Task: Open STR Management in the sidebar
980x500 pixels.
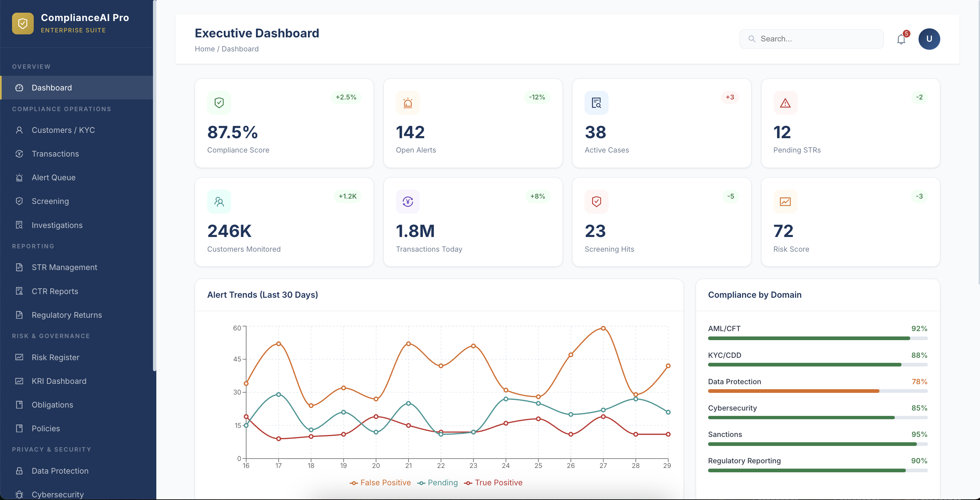Action: tap(64, 267)
